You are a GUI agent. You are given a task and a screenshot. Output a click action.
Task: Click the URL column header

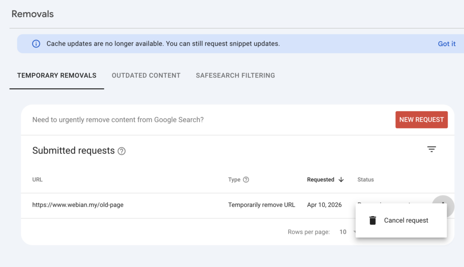(x=37, y=180)
